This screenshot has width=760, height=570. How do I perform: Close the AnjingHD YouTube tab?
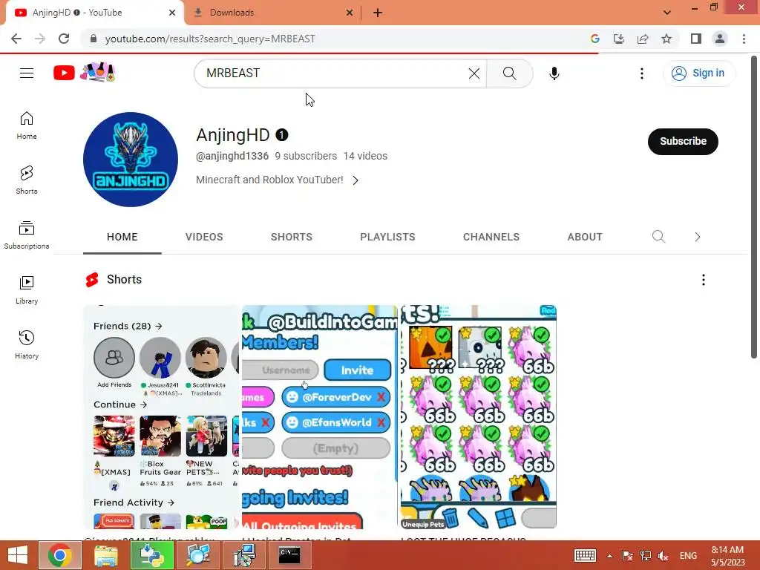[172, 13]
